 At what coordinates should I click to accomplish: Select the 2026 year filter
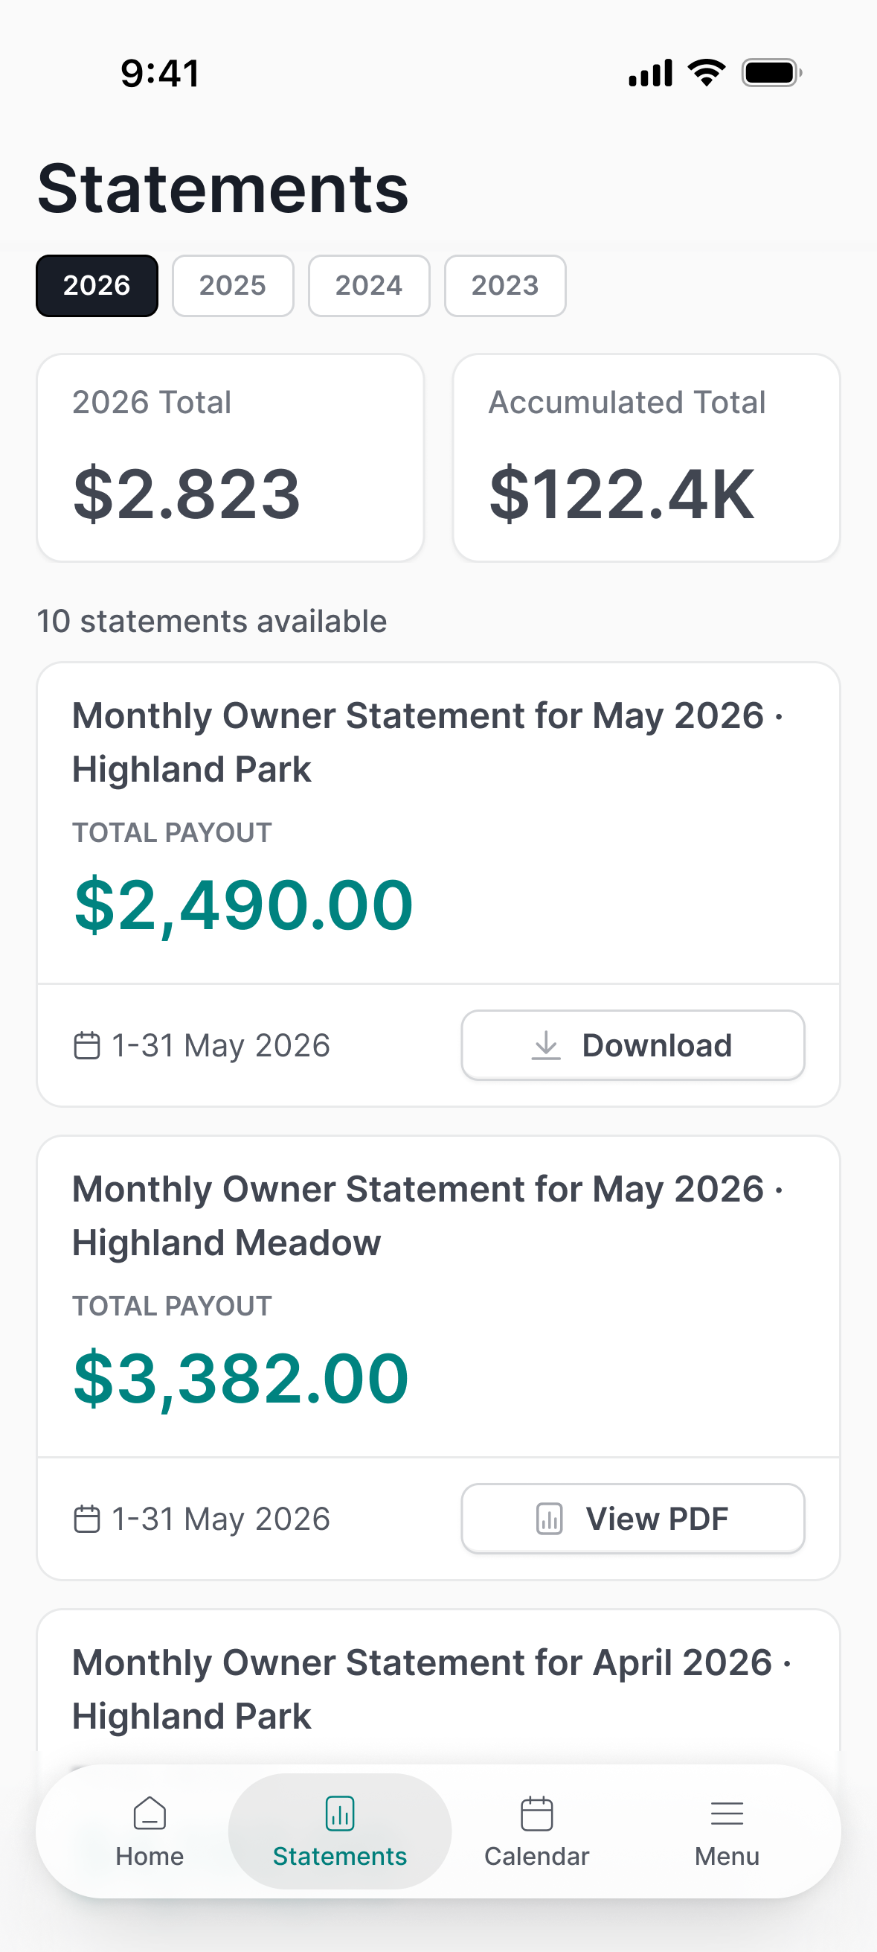click(x=97, y=286)
